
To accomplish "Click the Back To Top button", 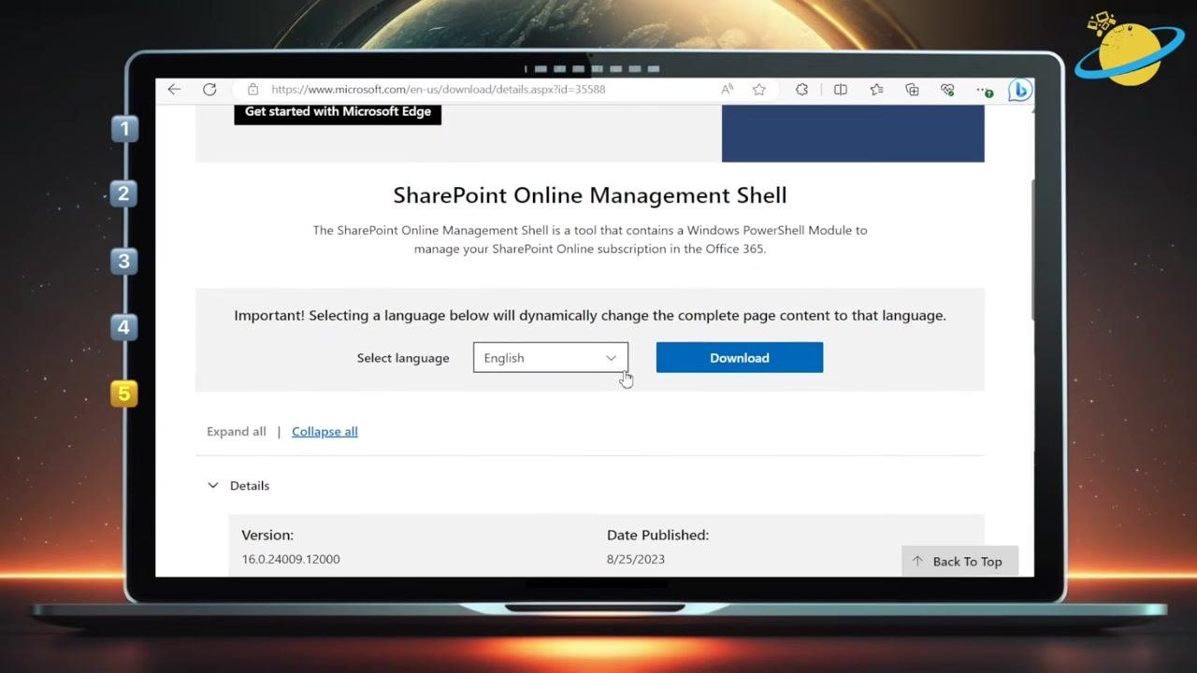I will [960, 561].
